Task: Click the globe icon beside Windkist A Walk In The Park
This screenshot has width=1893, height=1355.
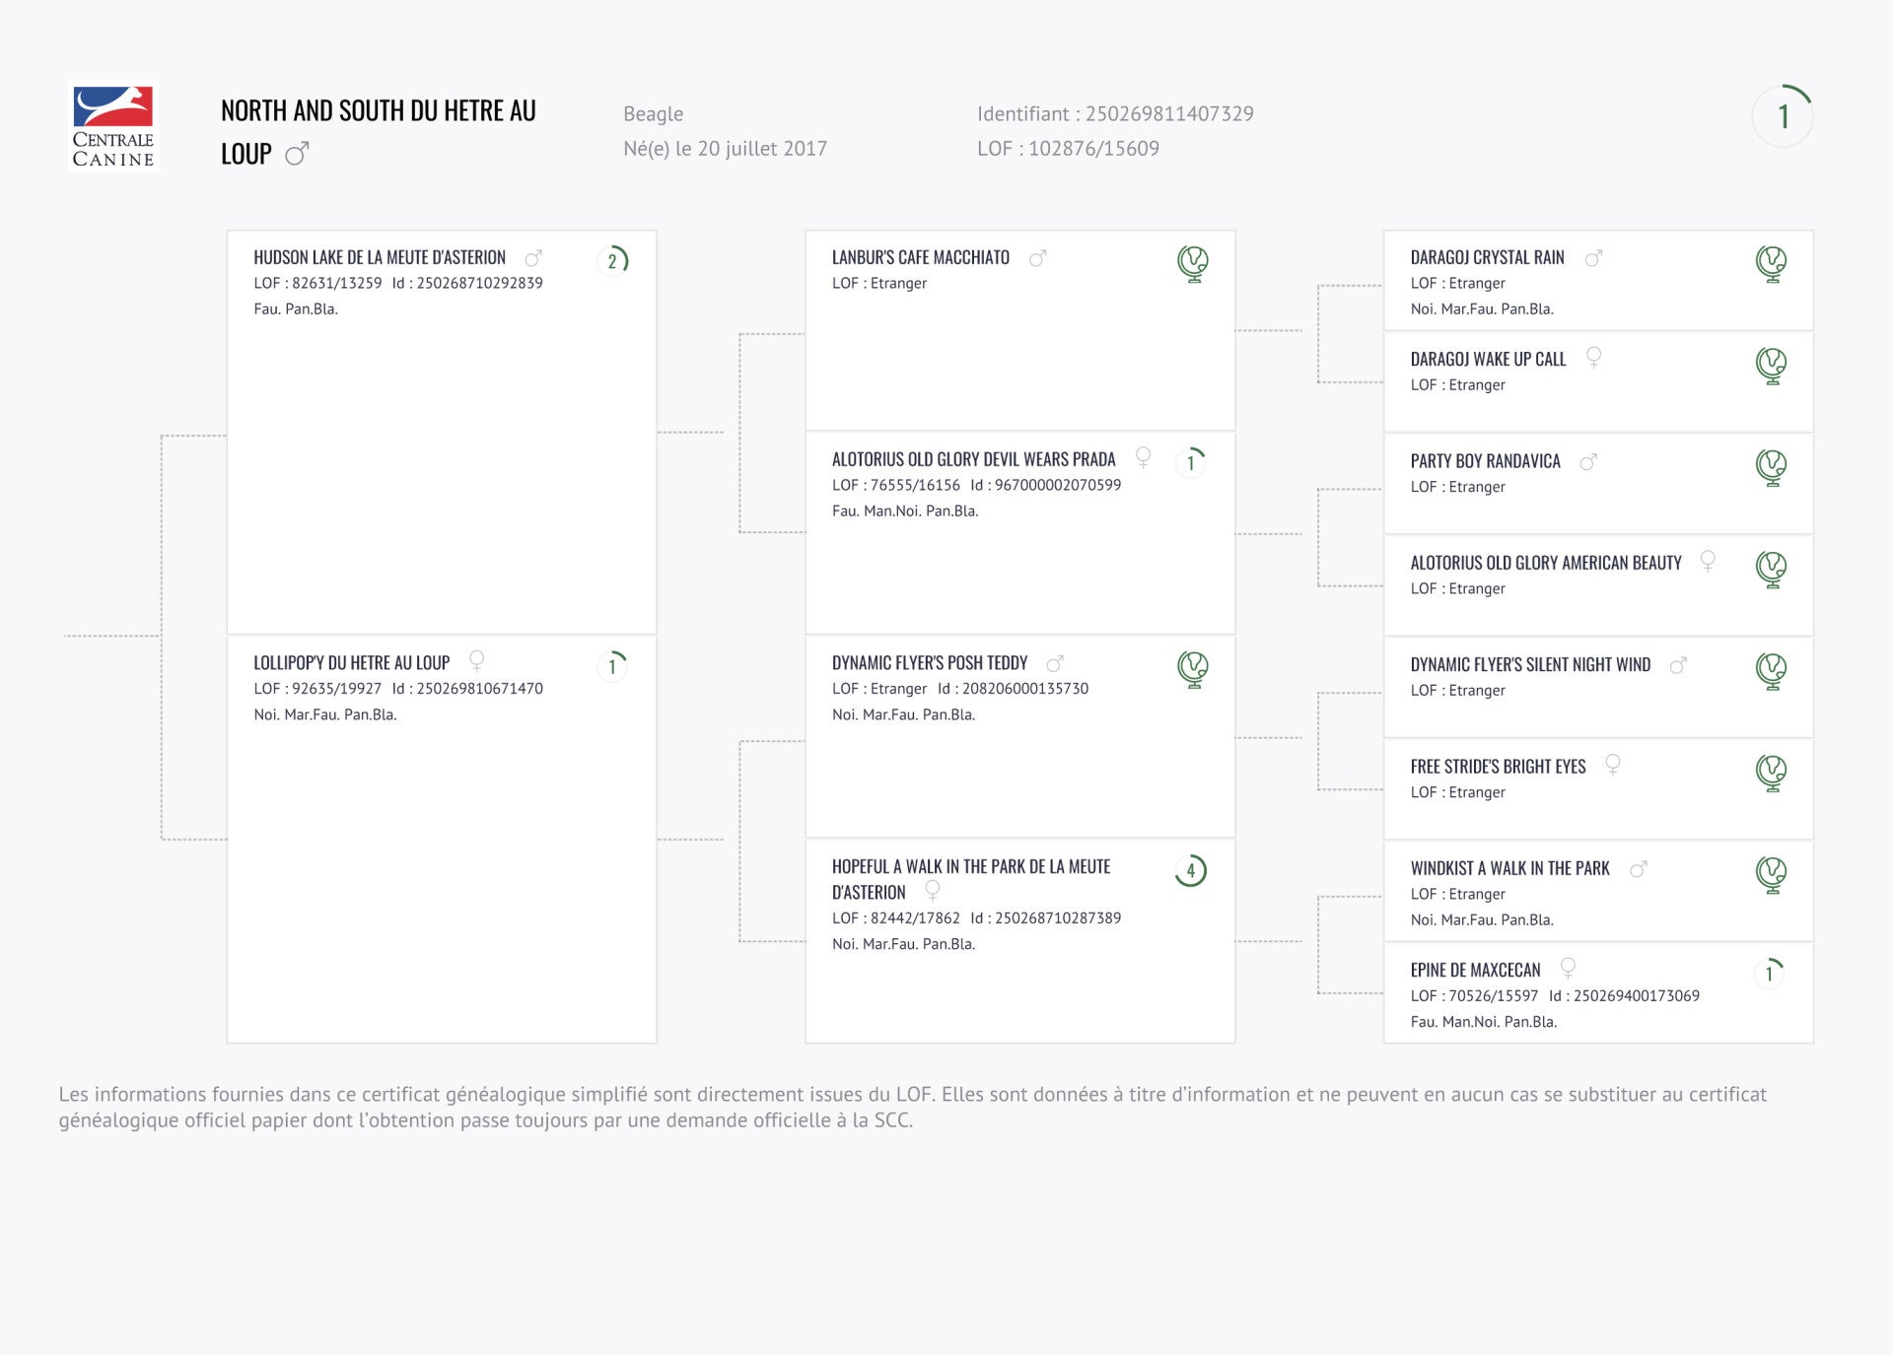Action: (1771, 874)
